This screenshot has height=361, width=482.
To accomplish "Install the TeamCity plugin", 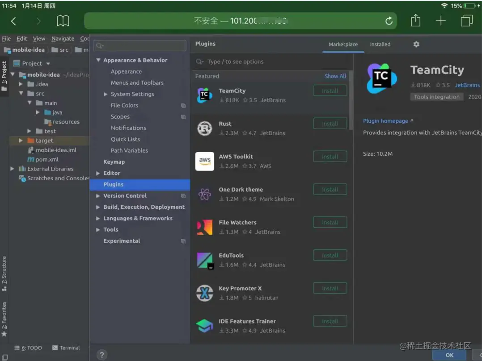I will 330,91.
